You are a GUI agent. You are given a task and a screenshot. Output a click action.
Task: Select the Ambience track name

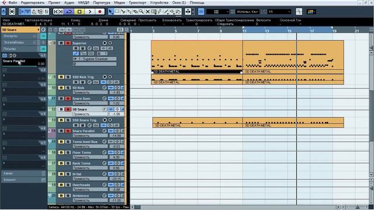(81, 196)
